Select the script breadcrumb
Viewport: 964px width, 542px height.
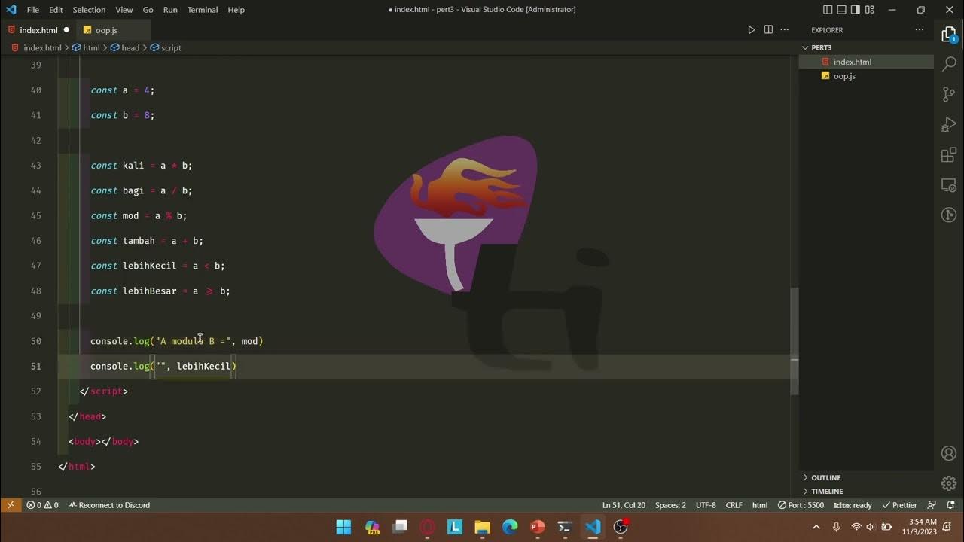click(x=166, y=47)
